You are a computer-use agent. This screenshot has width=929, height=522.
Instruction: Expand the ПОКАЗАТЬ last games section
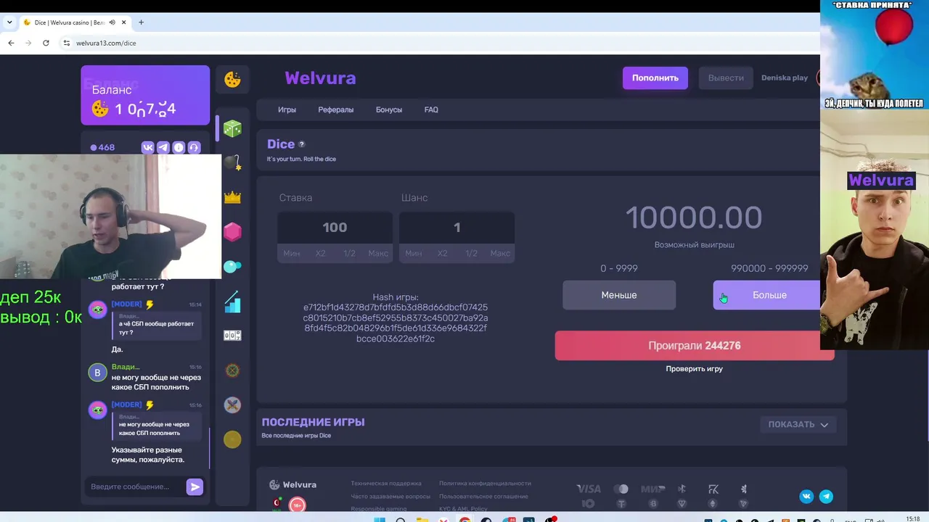(798, 424)
